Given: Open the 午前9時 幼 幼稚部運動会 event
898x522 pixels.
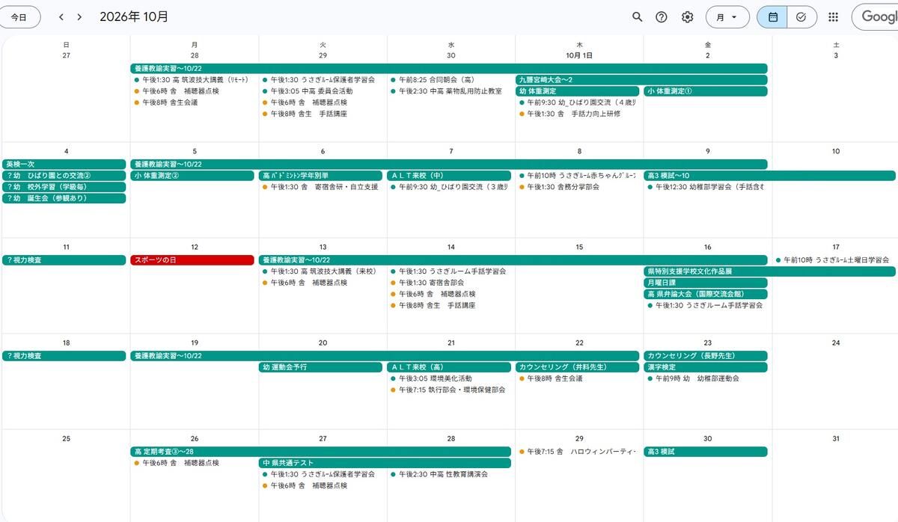Looking at the screenshot, I should tap(706, 378).
